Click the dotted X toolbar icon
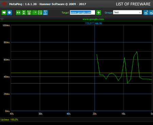The height and width of the screenshot is (125, 153). 35,13
